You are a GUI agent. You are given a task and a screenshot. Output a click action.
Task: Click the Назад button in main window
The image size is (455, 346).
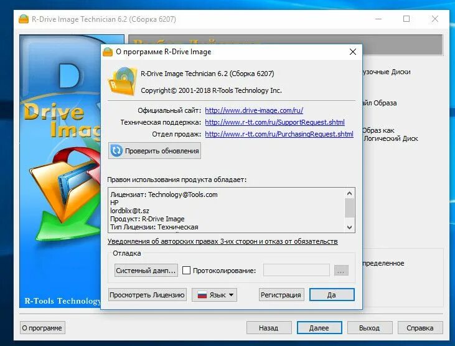[269, 328]
